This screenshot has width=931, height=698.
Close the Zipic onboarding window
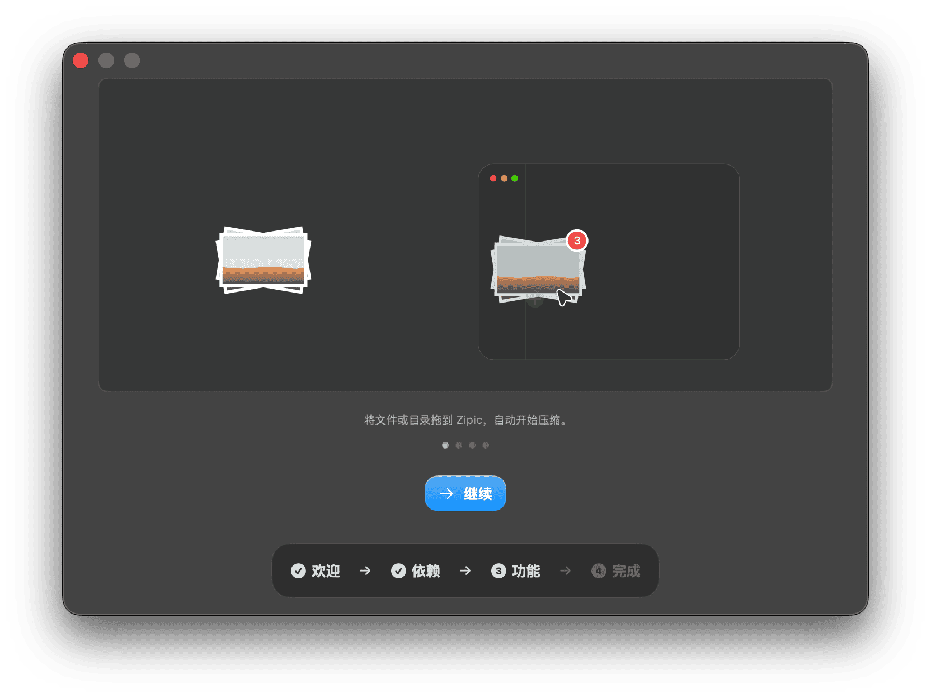(81, 60)
